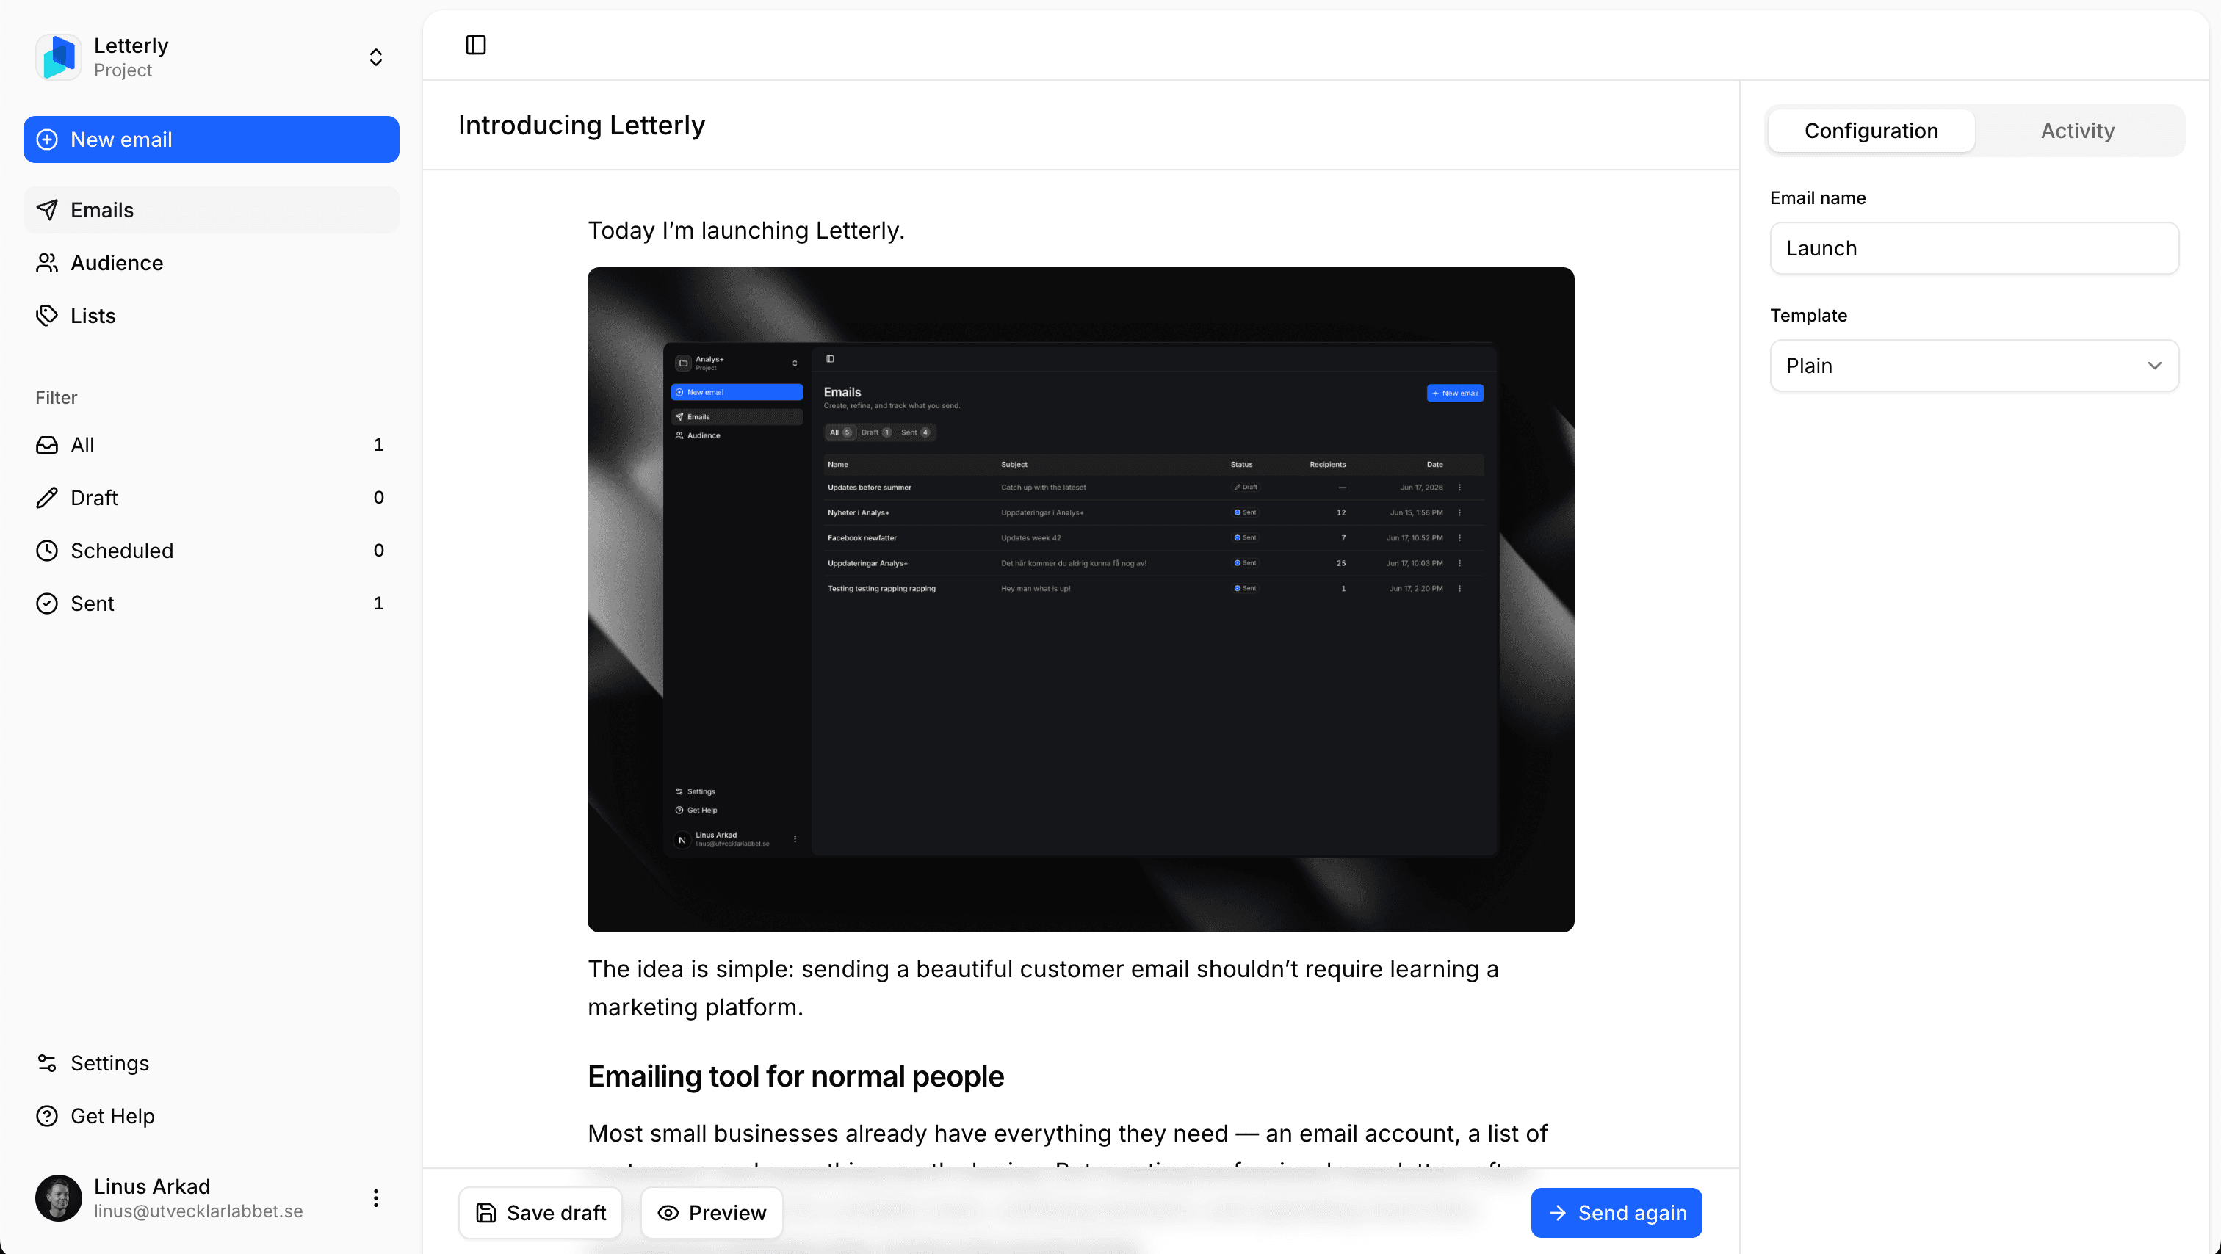Image resolution: width=2221 pixels, height=1254 pixels.
Task: Click the Sent filter count 1
Action: [x=378, y=604]
